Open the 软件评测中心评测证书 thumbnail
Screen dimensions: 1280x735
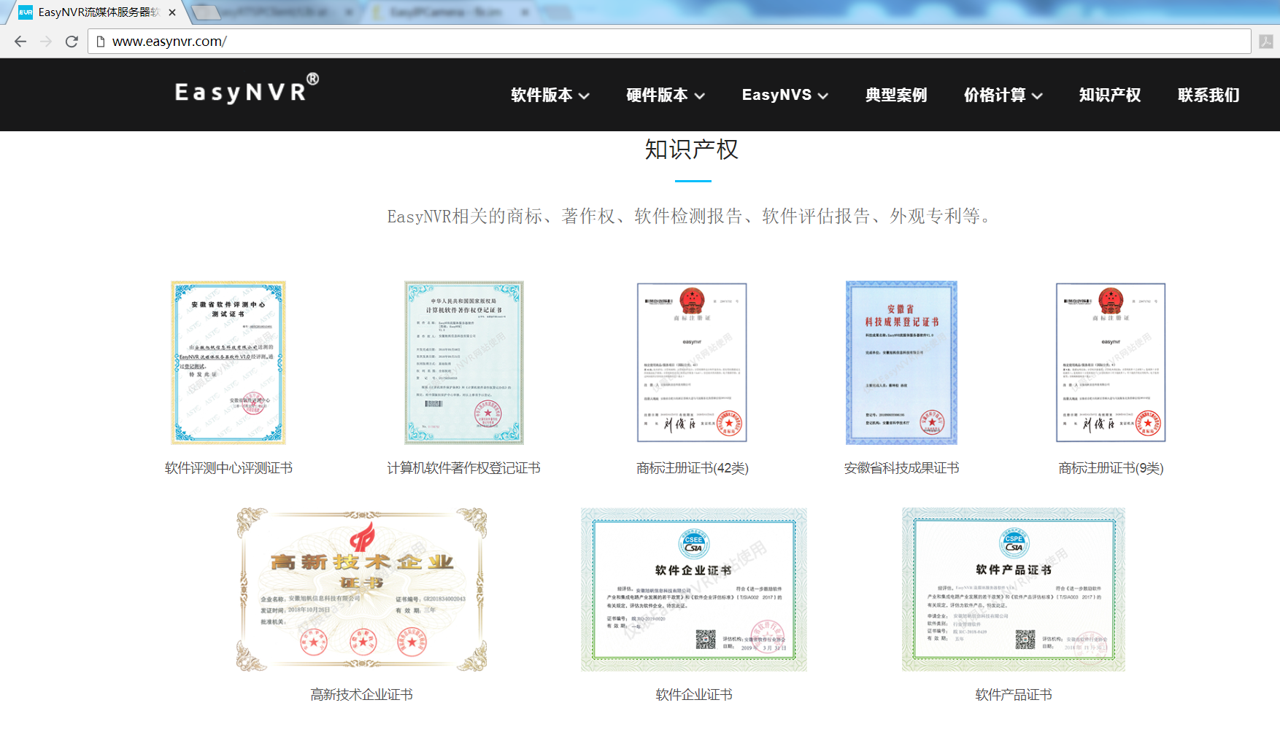tap(228, 362)
